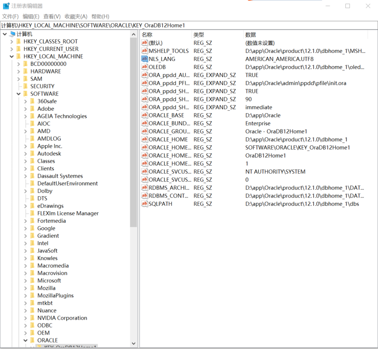Click the immediate data value
Viewport: 378px width, 349px height.
[x=259, y=107]
